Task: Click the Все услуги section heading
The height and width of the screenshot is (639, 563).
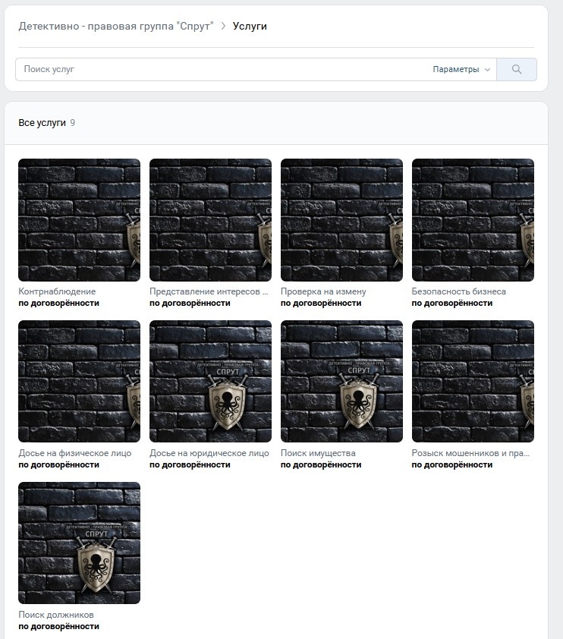Action: 42,123
